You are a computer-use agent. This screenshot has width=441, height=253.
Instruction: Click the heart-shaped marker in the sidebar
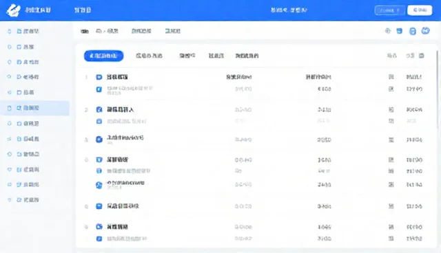9,169
